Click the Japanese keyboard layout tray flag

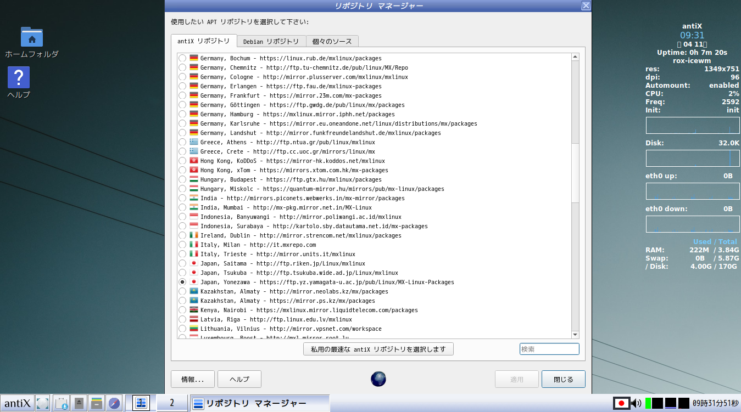(622, 403)
